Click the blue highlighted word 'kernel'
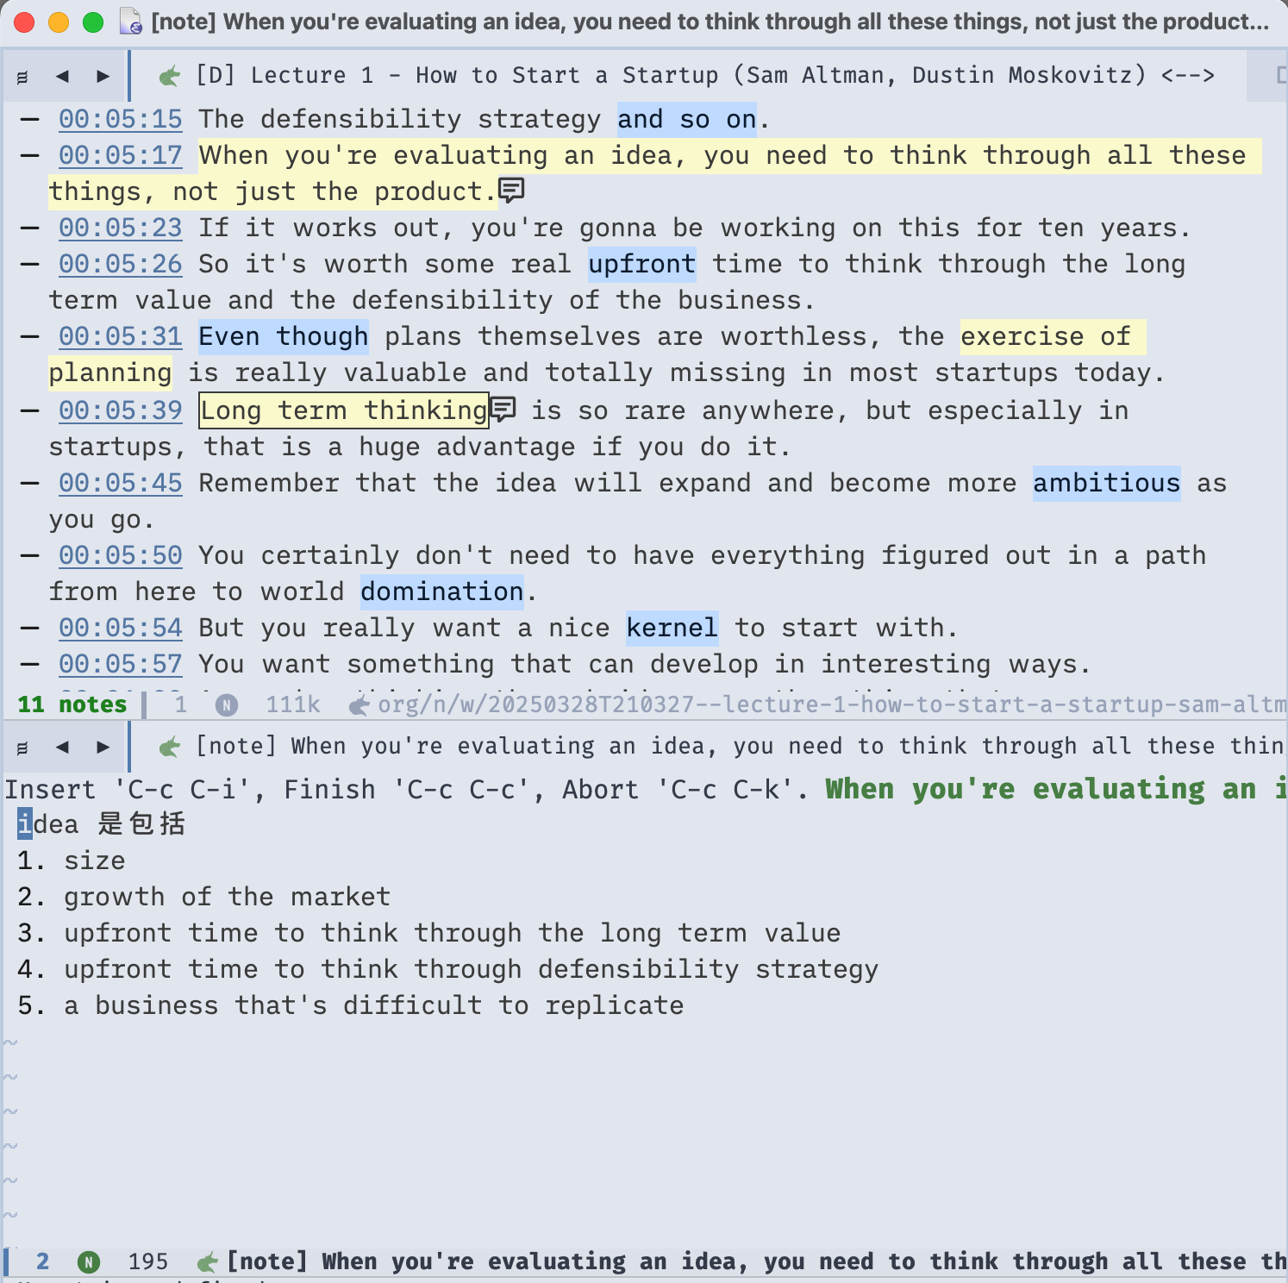The width and height of the screenshot is (1288, 1283). 672,628
